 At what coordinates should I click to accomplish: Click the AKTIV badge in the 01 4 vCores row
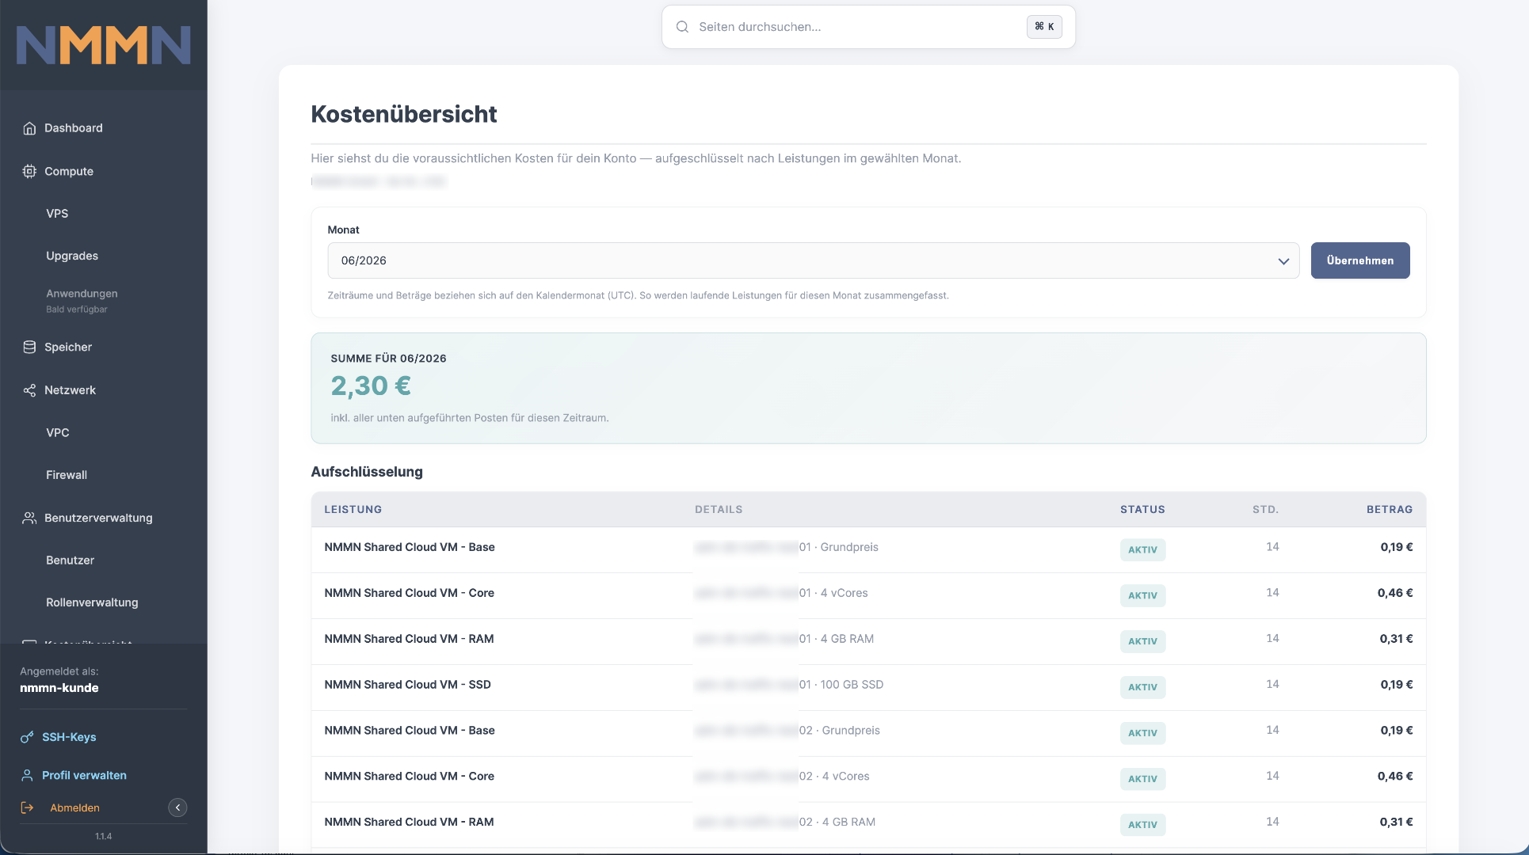point(1142,595)
